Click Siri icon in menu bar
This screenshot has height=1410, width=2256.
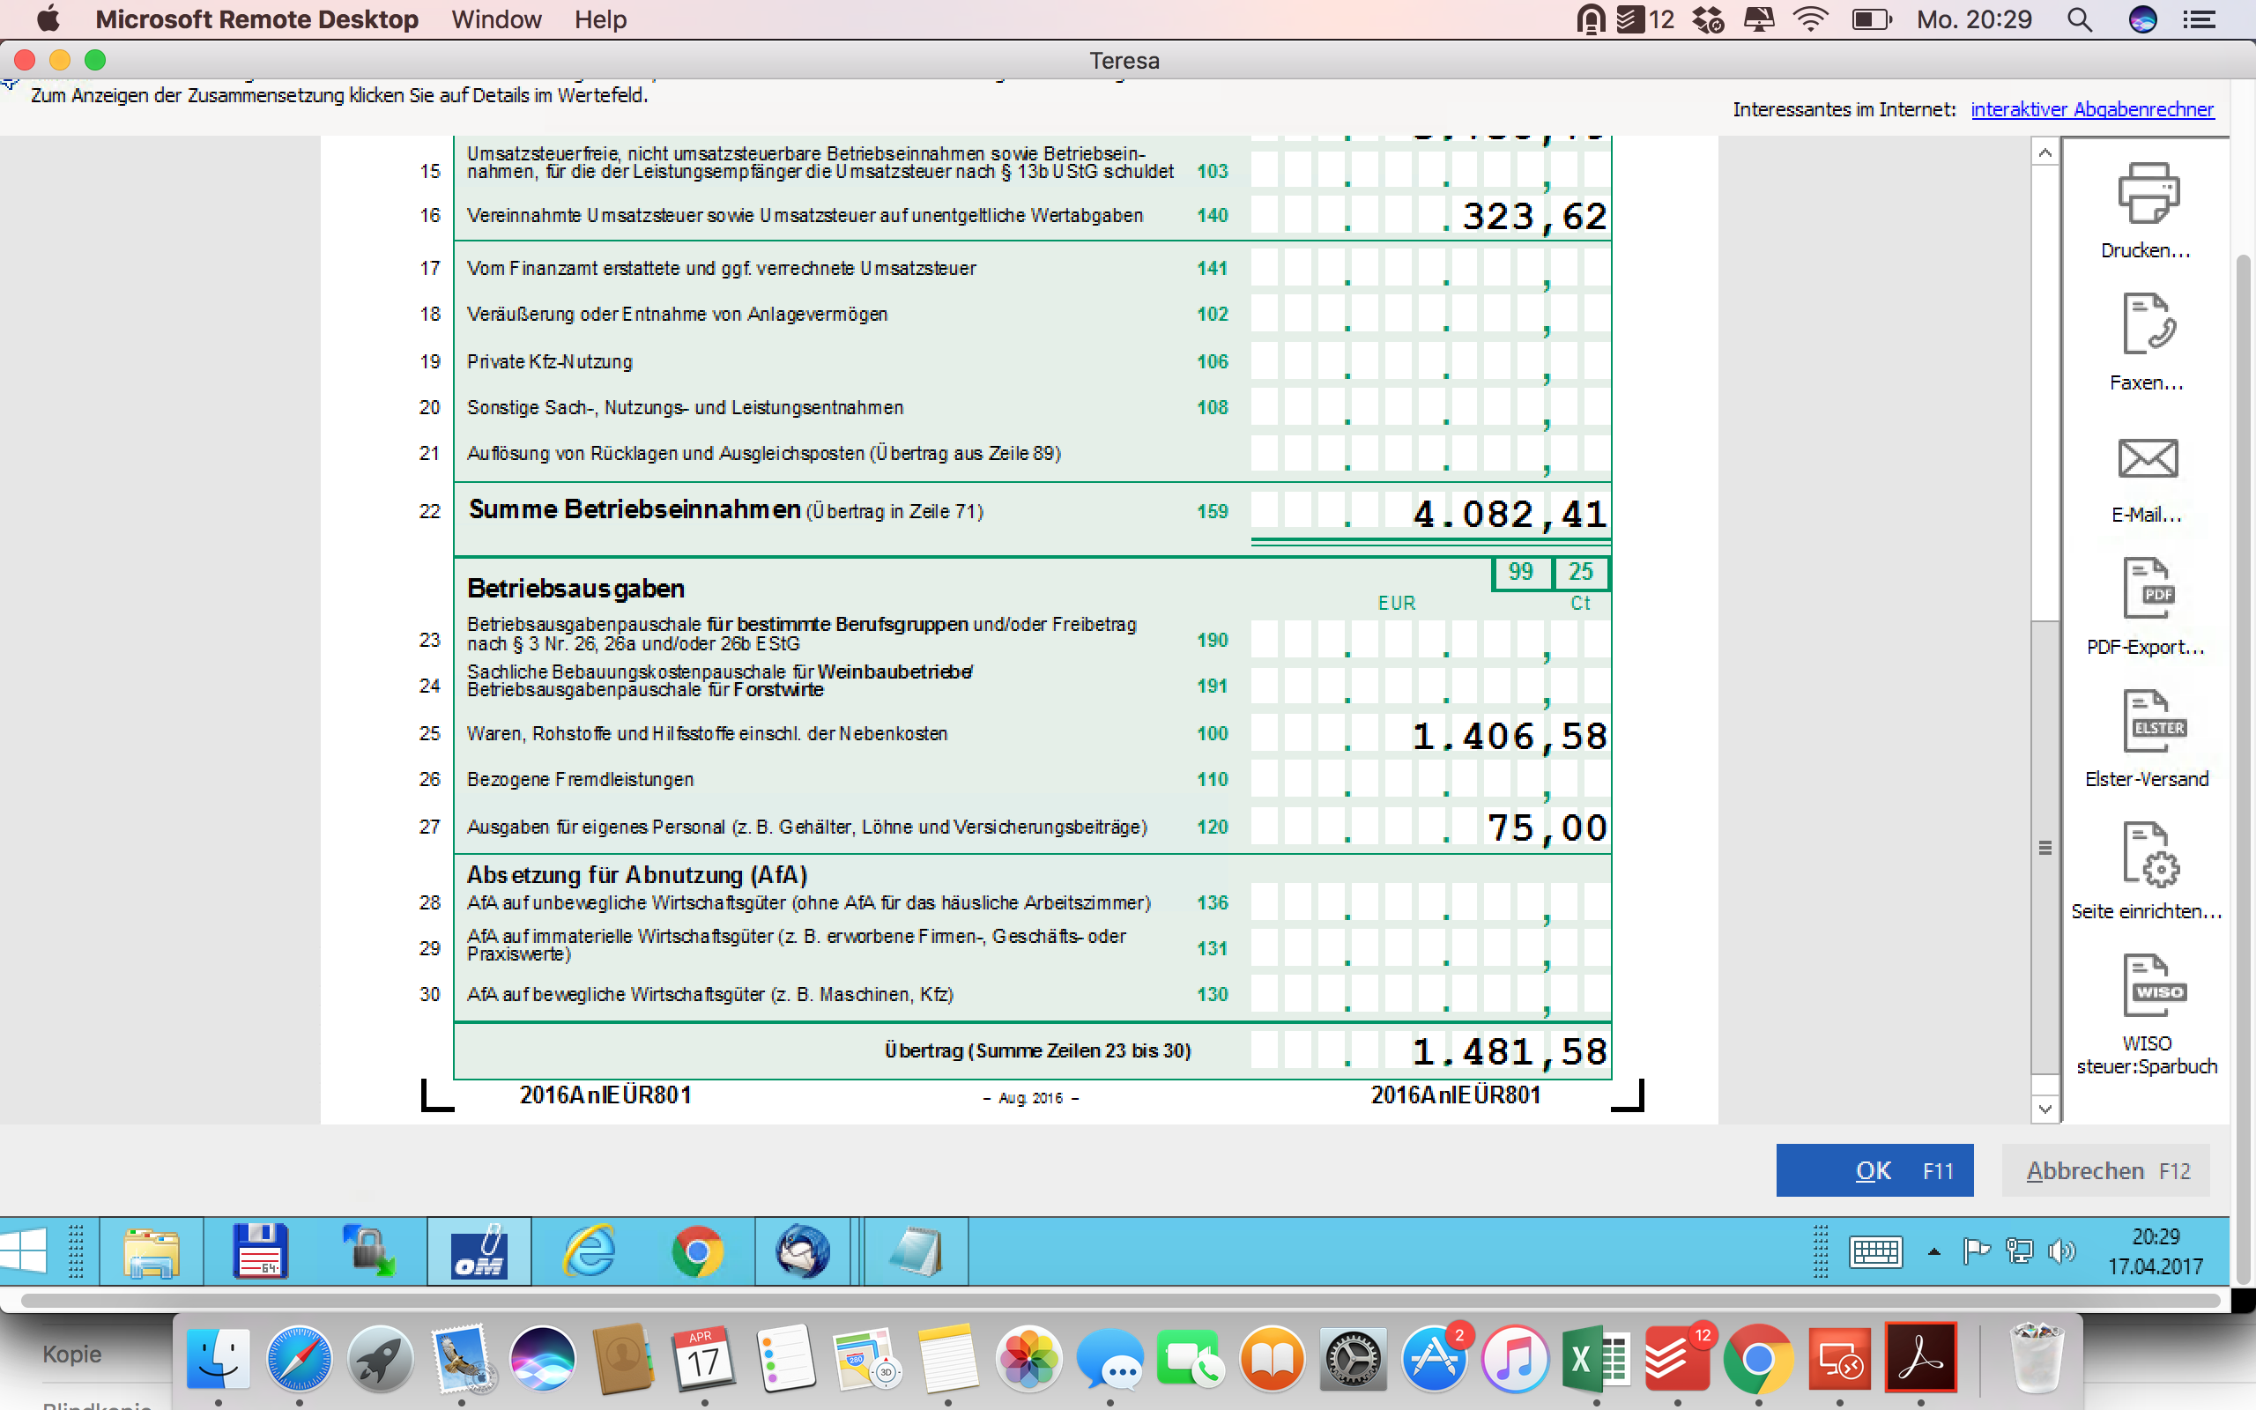(2142, 19)
